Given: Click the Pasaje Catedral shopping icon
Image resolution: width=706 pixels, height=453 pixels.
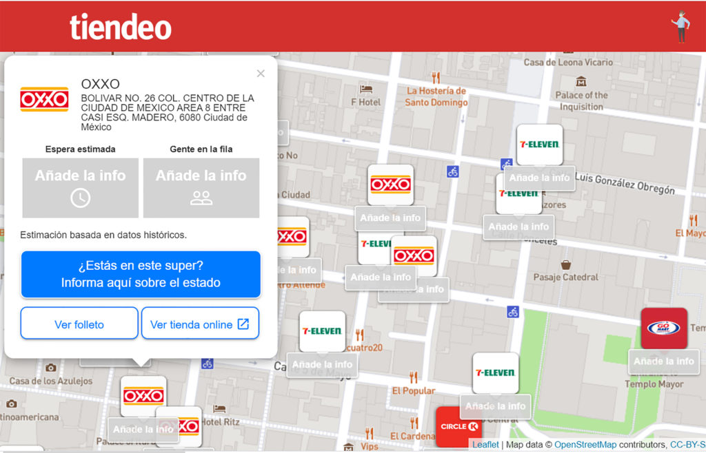Looking at the screenshot, I should point(565,264).
